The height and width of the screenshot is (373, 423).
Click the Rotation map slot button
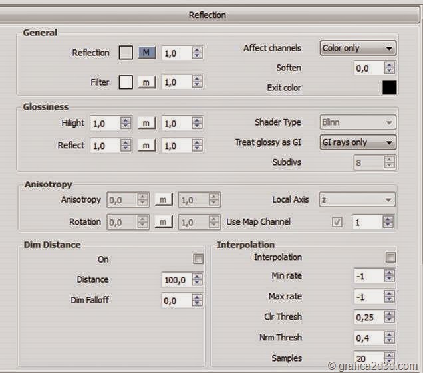(x=164, y=222)
